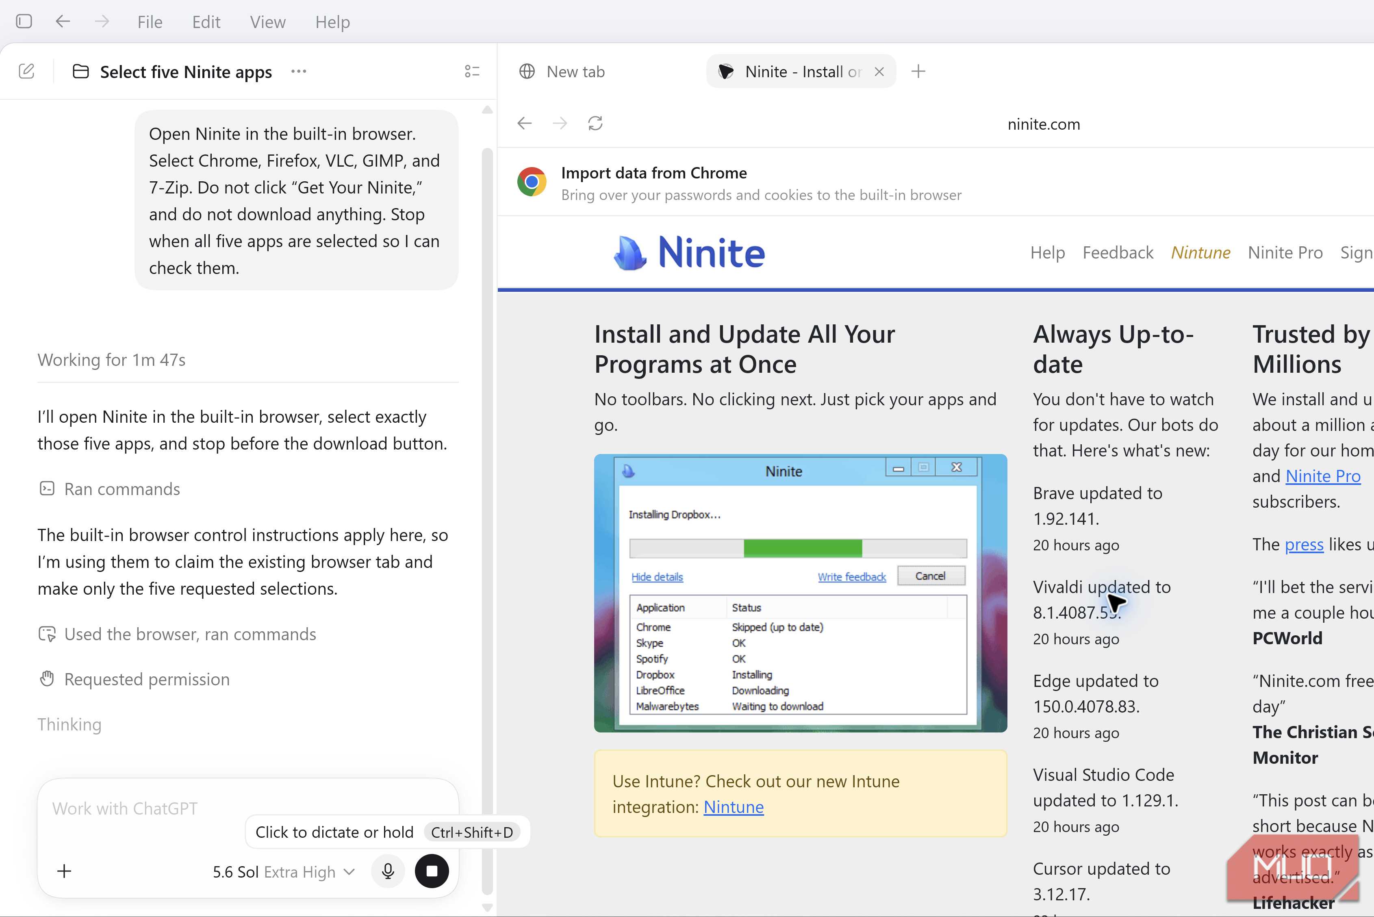Stop the running response
This screenshot has height=917, width=1374.
tap(432, 871)
